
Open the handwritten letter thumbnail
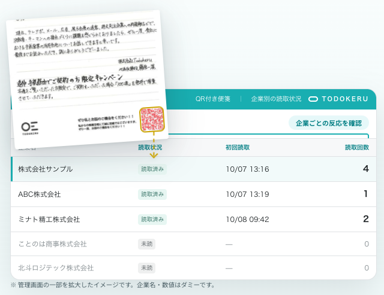87,80
